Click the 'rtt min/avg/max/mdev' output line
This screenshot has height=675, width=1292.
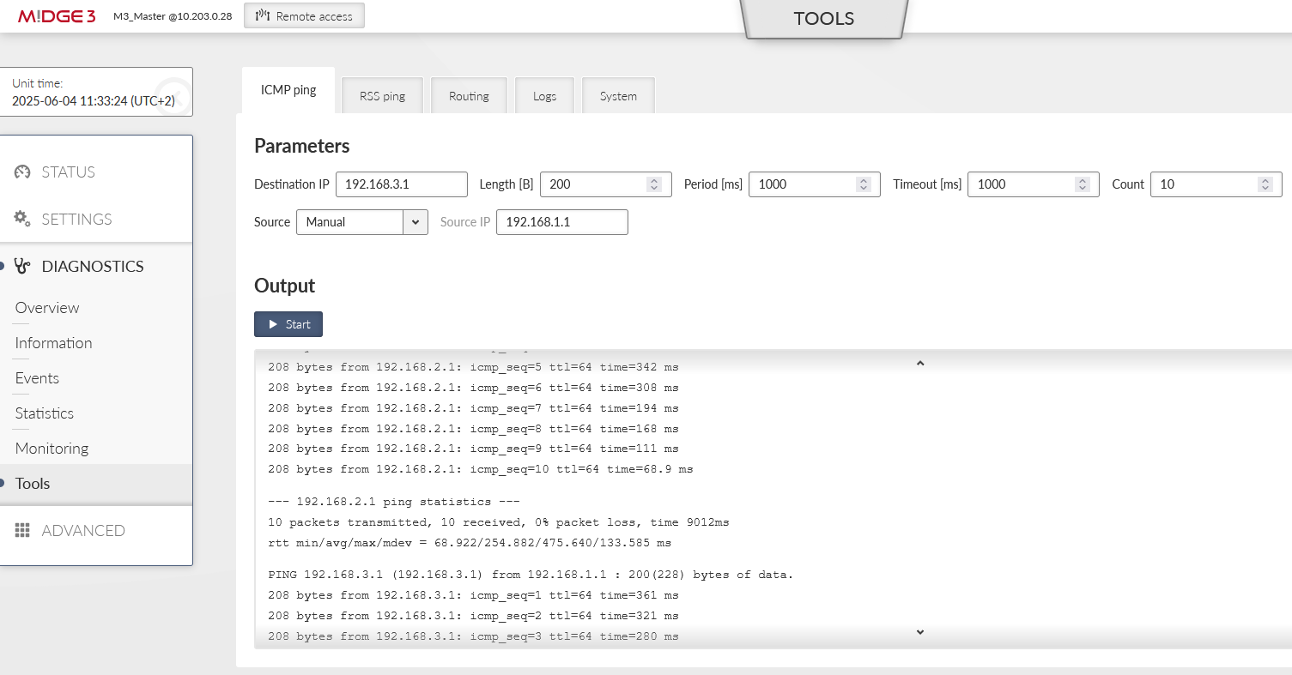click(x=470, y=543)
